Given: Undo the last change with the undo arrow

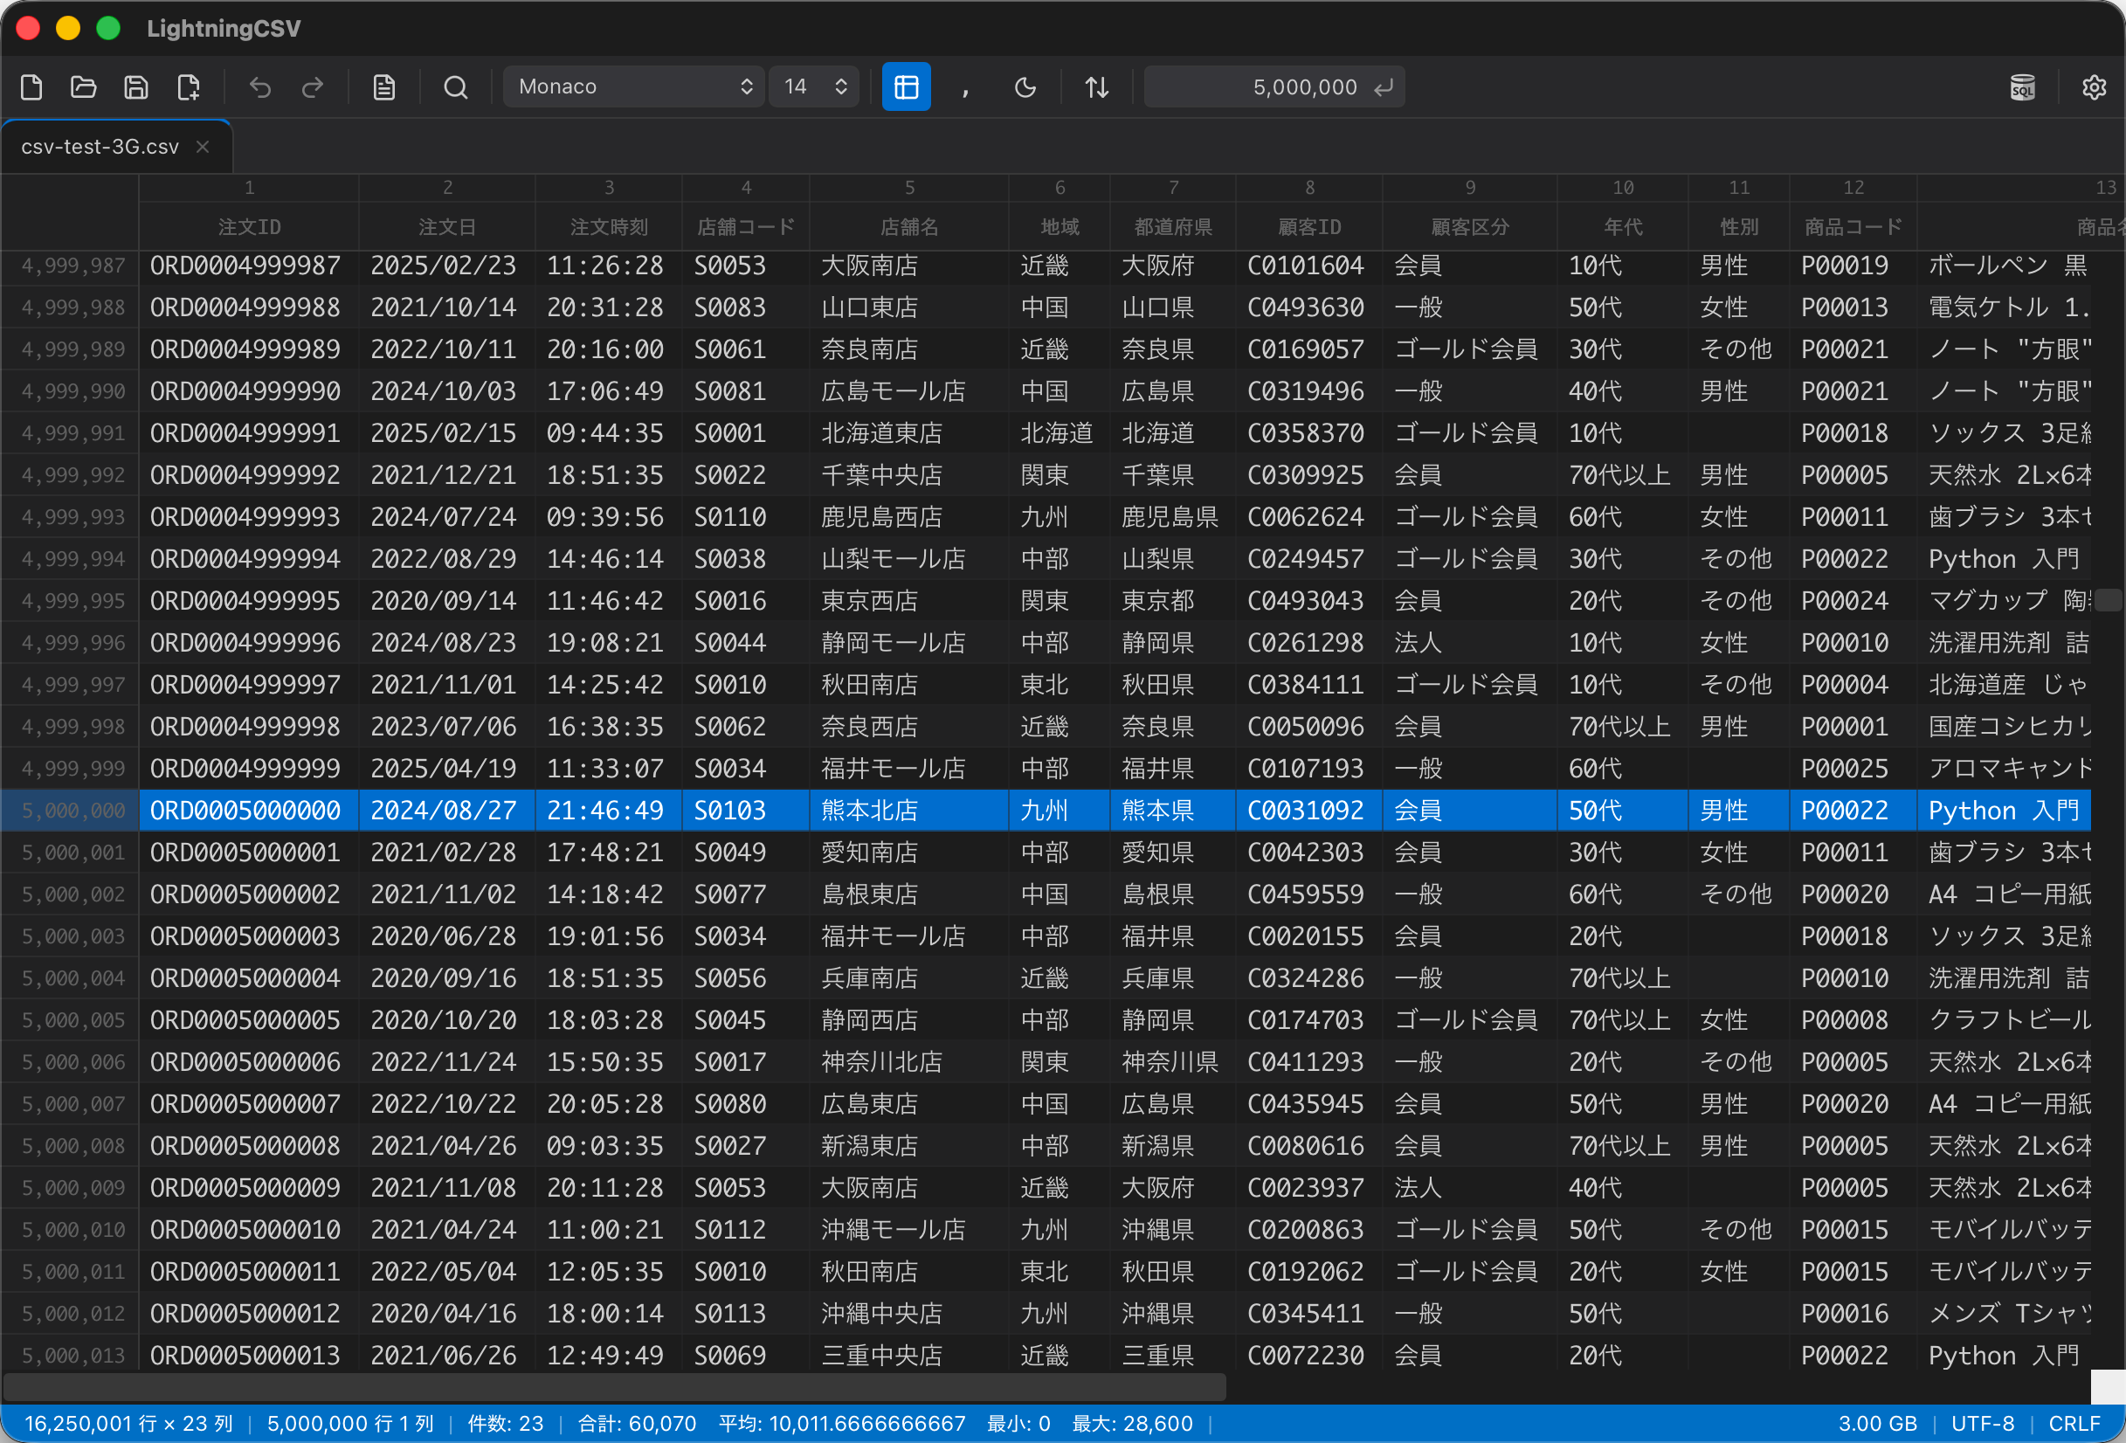Looking at the screenshot, I should tap(260, 87).
